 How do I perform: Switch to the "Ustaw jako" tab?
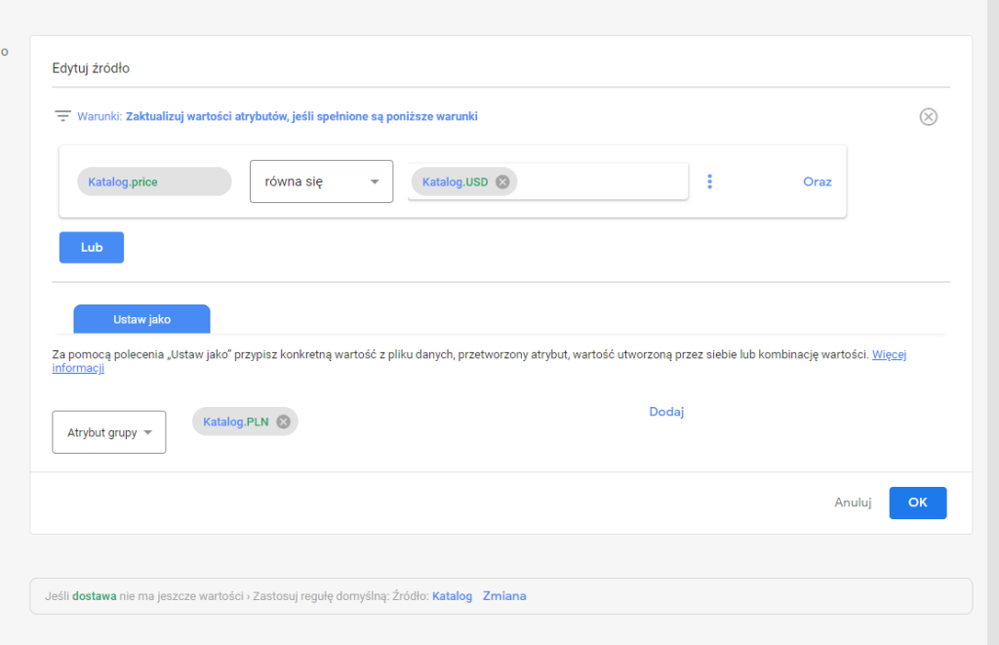[x=141, y=319]
